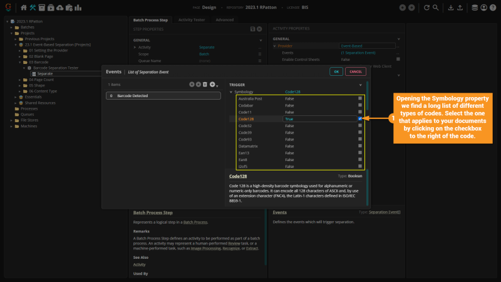
Task: Click the magnifier search icon
Action: 435,8
